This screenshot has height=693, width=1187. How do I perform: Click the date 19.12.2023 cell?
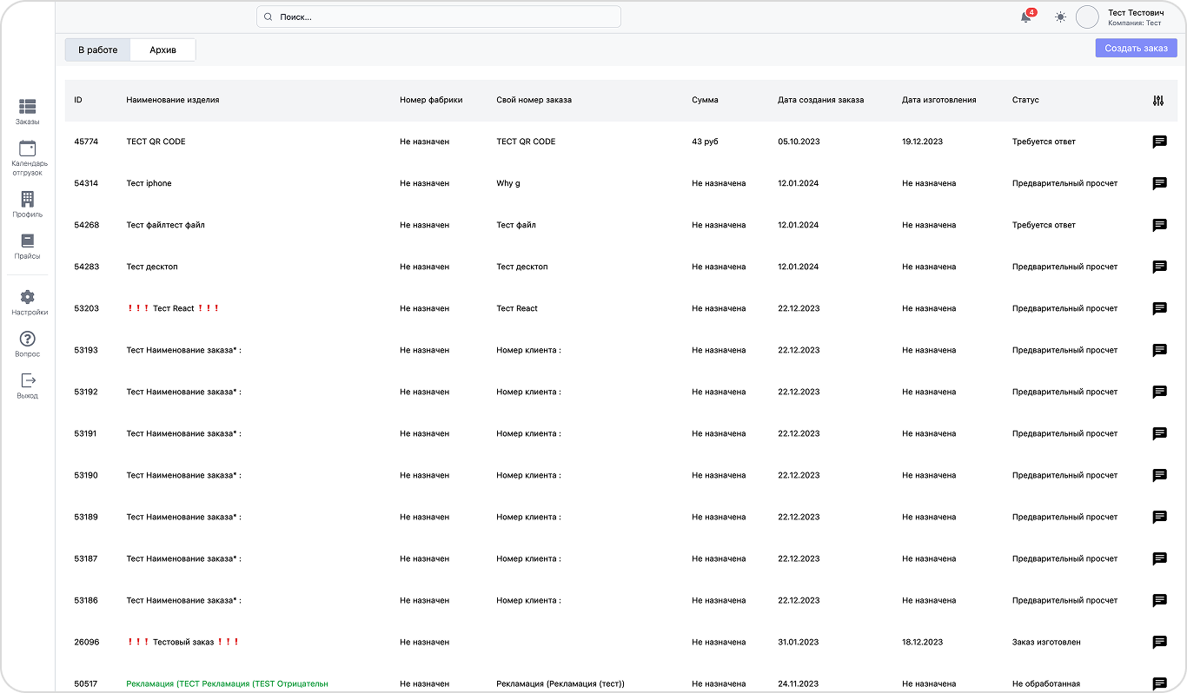pos(922,142)
